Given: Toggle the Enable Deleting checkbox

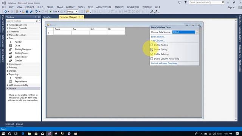Looking at the screenshot, I should pyautogui.click(x=152, y=54).
